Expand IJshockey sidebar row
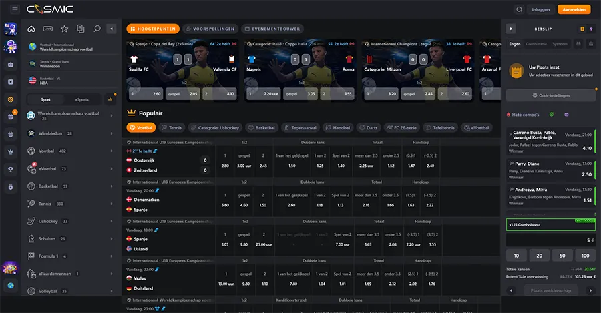This screenshot has width=601, height=313. click(x=71, y=221)
